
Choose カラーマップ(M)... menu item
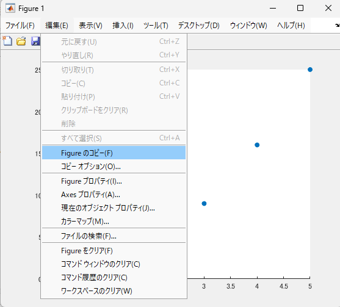(114, 221)
